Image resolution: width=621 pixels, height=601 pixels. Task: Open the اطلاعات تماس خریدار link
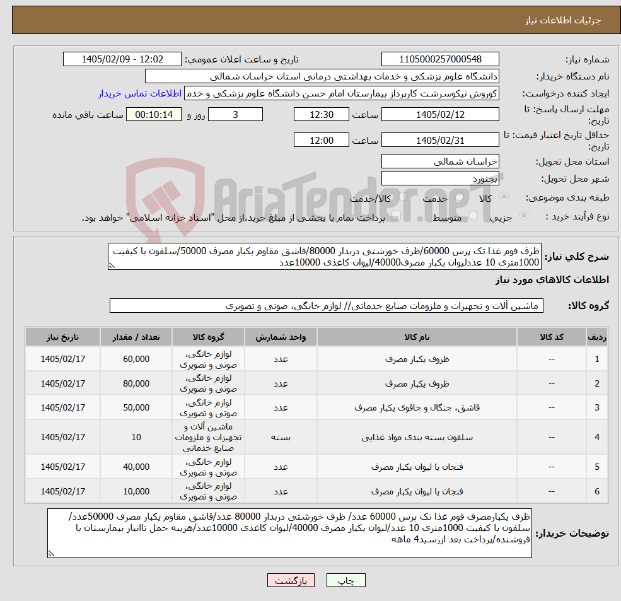pyautogui.click(x=139, y=93)
